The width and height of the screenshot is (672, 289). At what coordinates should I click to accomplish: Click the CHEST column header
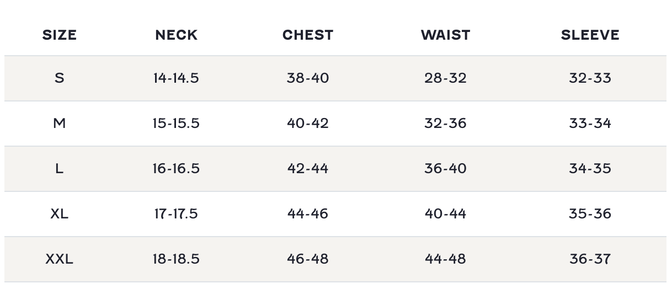pyautogui.click(x=308, y=35)
